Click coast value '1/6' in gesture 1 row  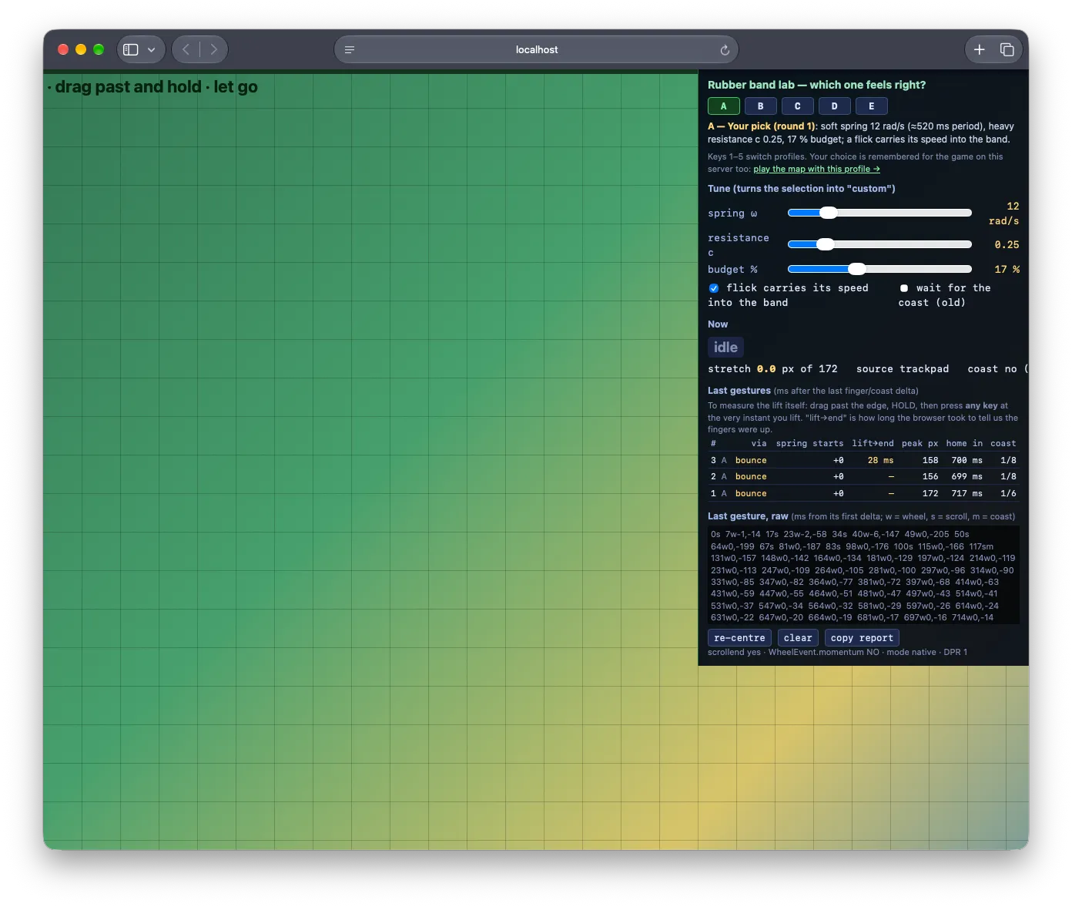pos(1008,493)
